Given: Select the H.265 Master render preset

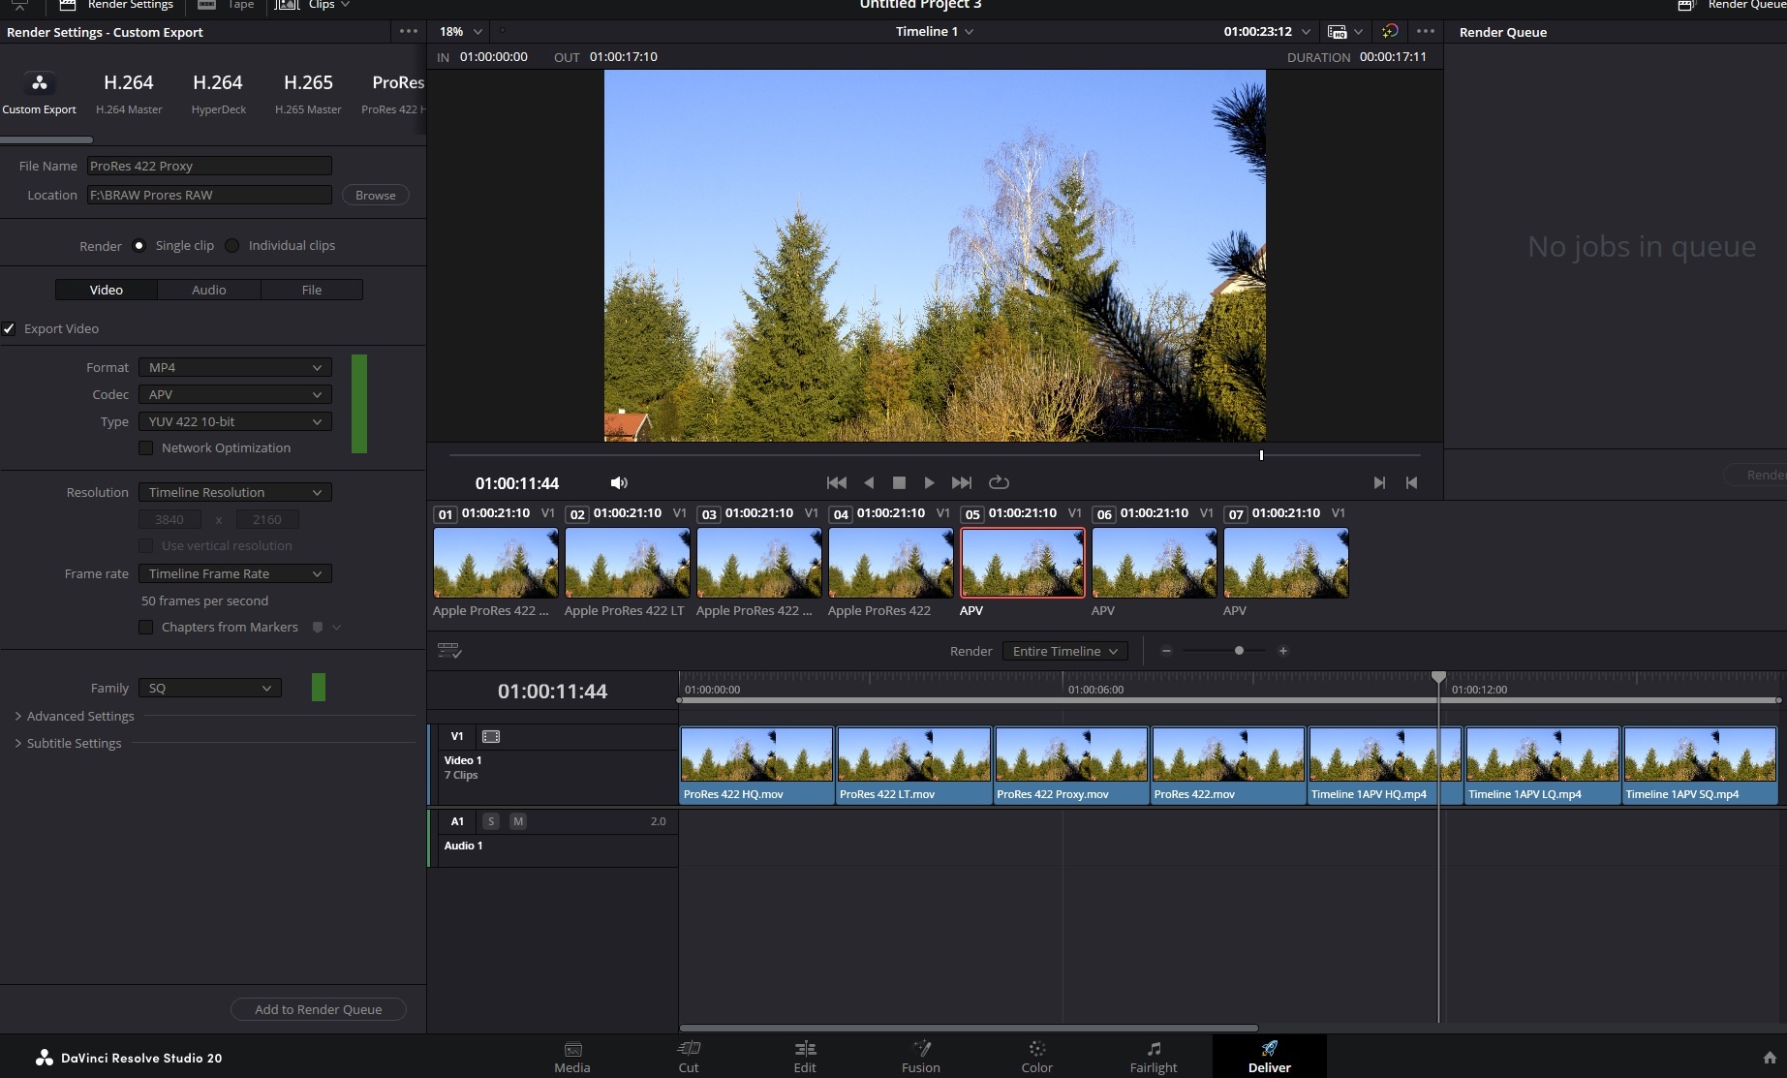Looking at the screenshot, I should pos(308,92).
